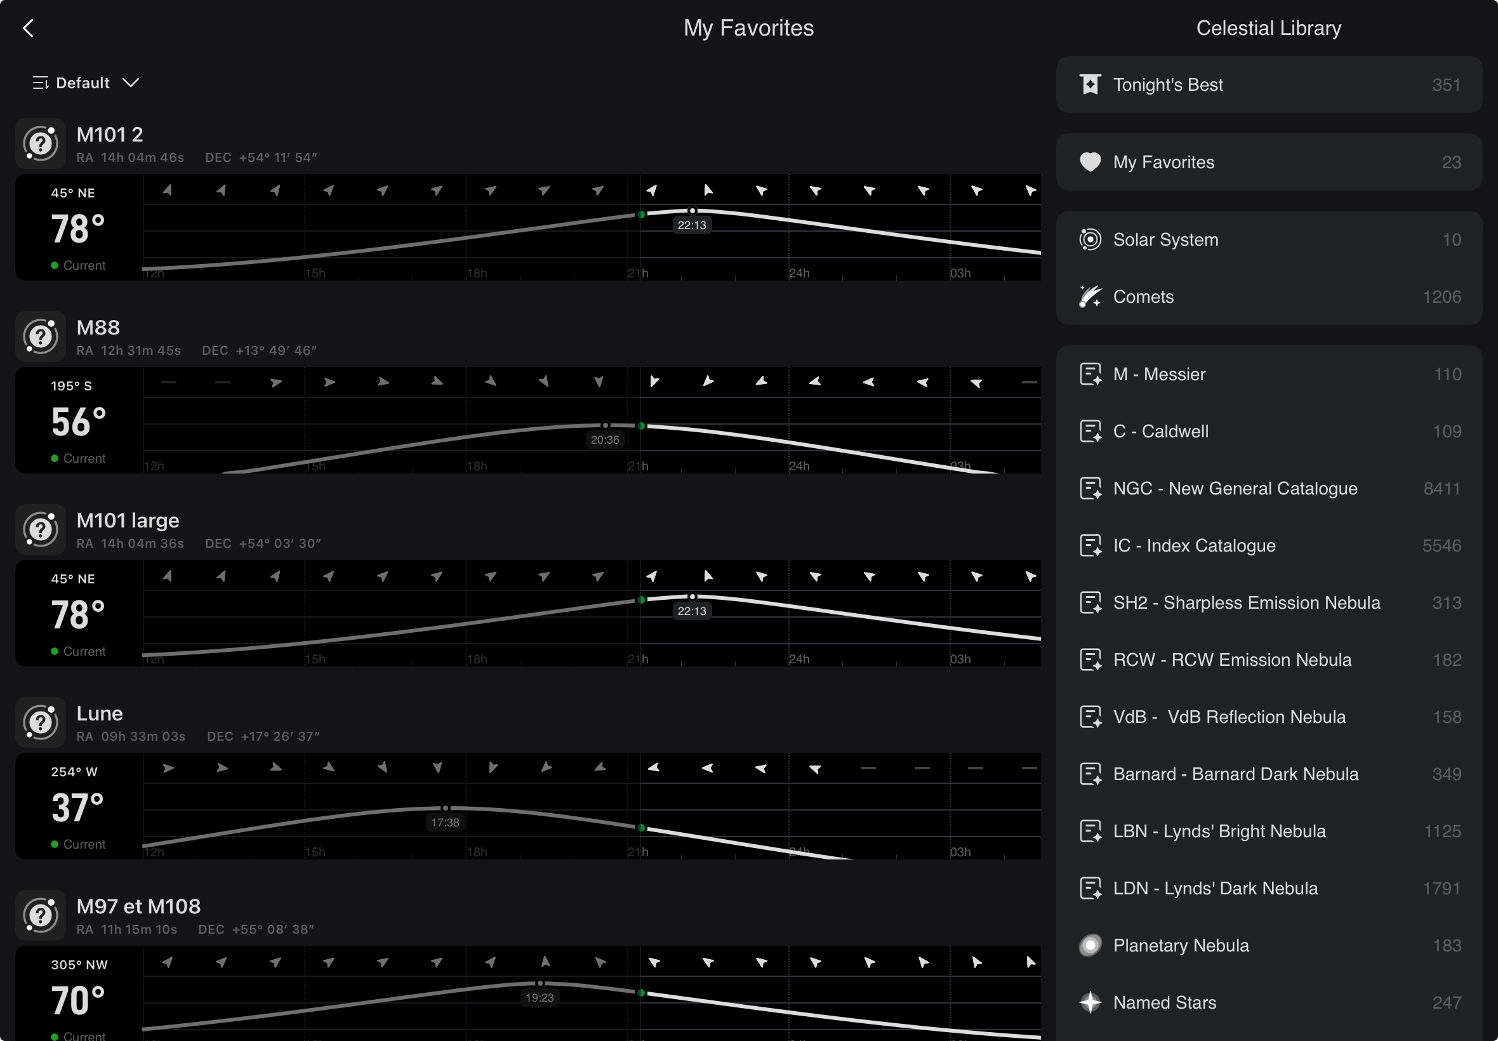Click the Comets icon
Viewport: 1498px width, 1041px height.
tap(1090, 297)
